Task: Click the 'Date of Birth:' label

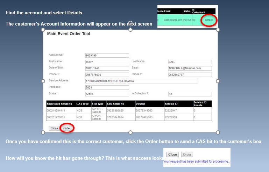Action: click(56, 67)
